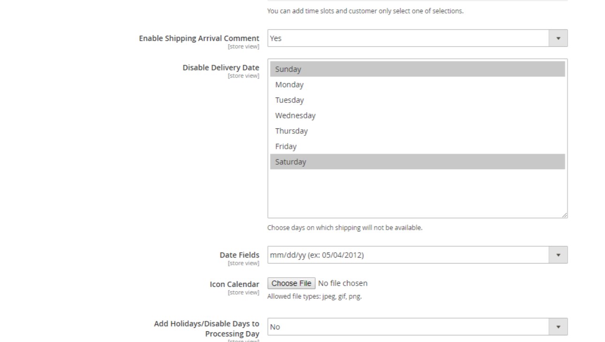Select Thursday in Disable Delivery Date list
The width and height of the screenshot is (605, 342).
tap(291, 131)
